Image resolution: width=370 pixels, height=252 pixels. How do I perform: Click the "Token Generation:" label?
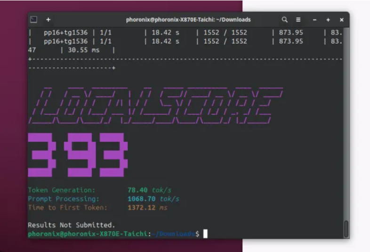tap(61, 190)
